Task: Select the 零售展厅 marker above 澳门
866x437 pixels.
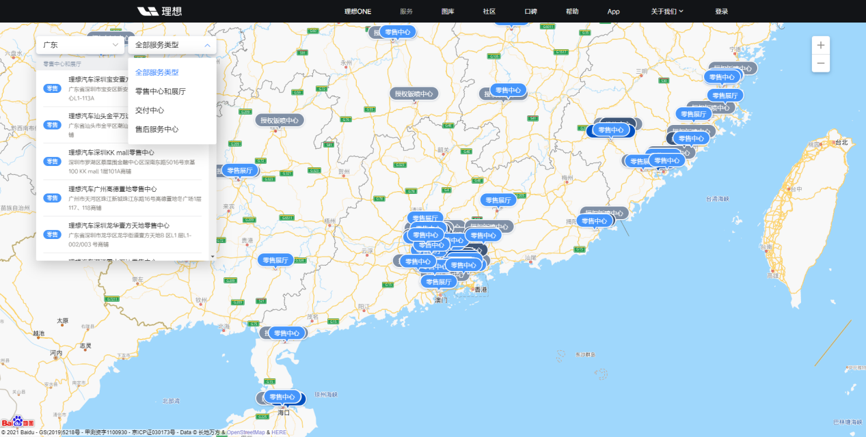Action: [x=438, y=281]
